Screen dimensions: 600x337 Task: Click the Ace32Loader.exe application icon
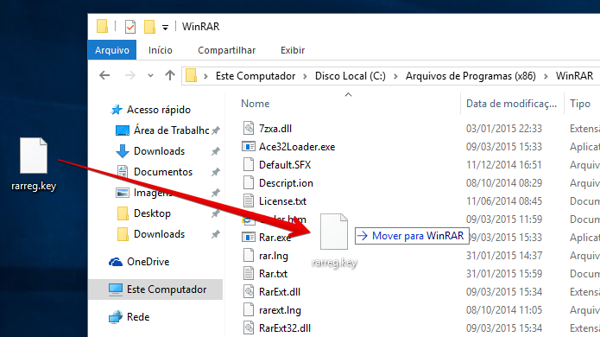249,146
